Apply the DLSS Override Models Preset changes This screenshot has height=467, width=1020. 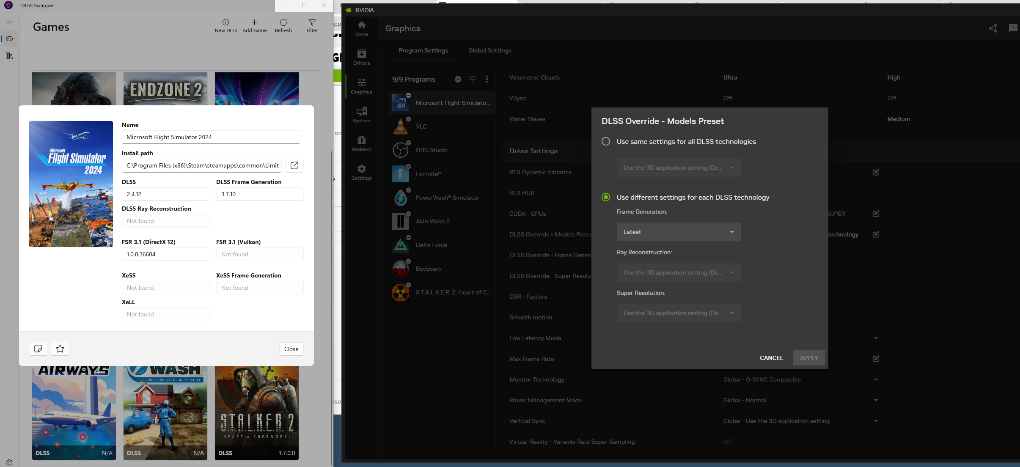809,358
